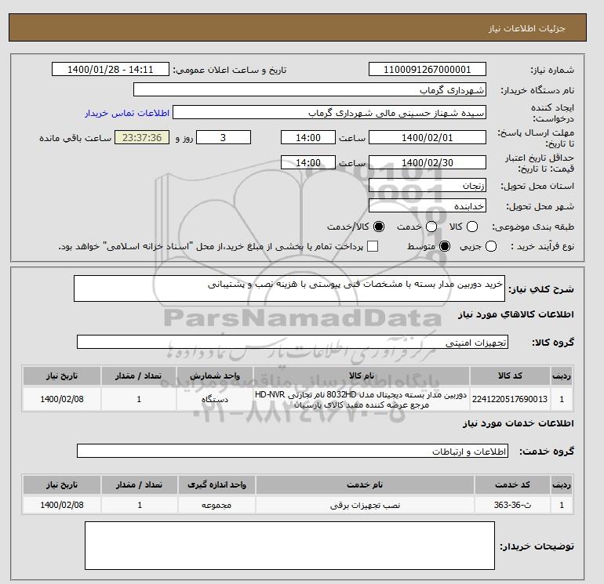This screenshot has width=604, height=584.
Task: Select the خدمت radio button
Action: coord(431,227)
